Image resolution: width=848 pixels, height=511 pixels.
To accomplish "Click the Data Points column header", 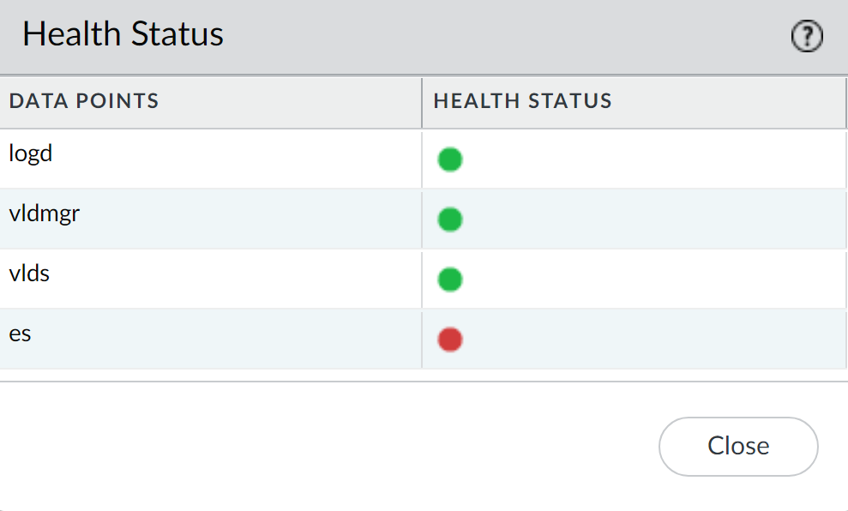I will coord(84,101).
